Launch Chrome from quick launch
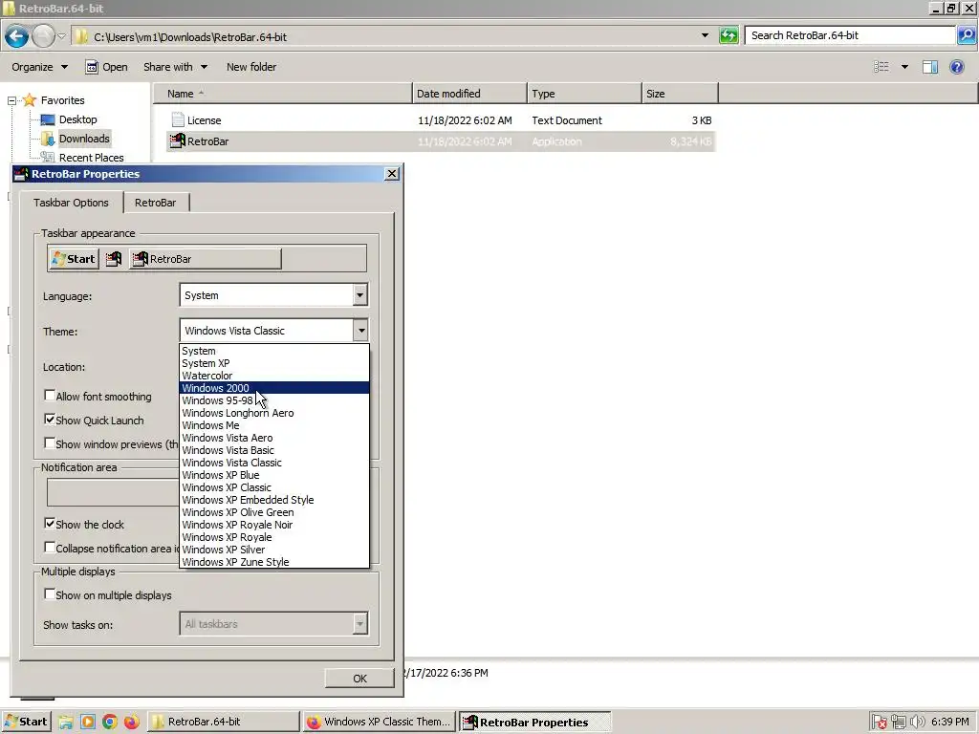The height and width of the screenshot is (734, 979). point(110,723)
